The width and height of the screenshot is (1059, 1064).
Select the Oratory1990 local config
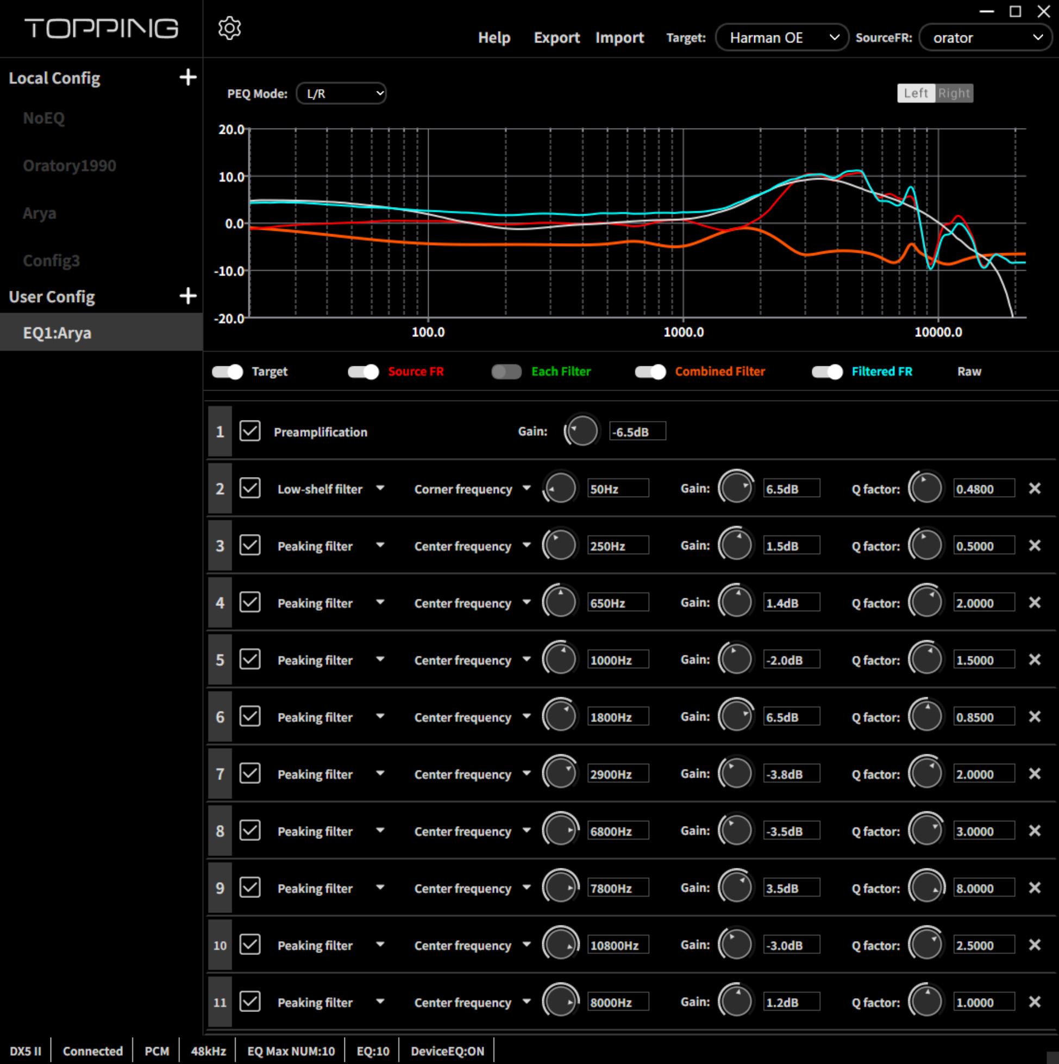point(70,166)
